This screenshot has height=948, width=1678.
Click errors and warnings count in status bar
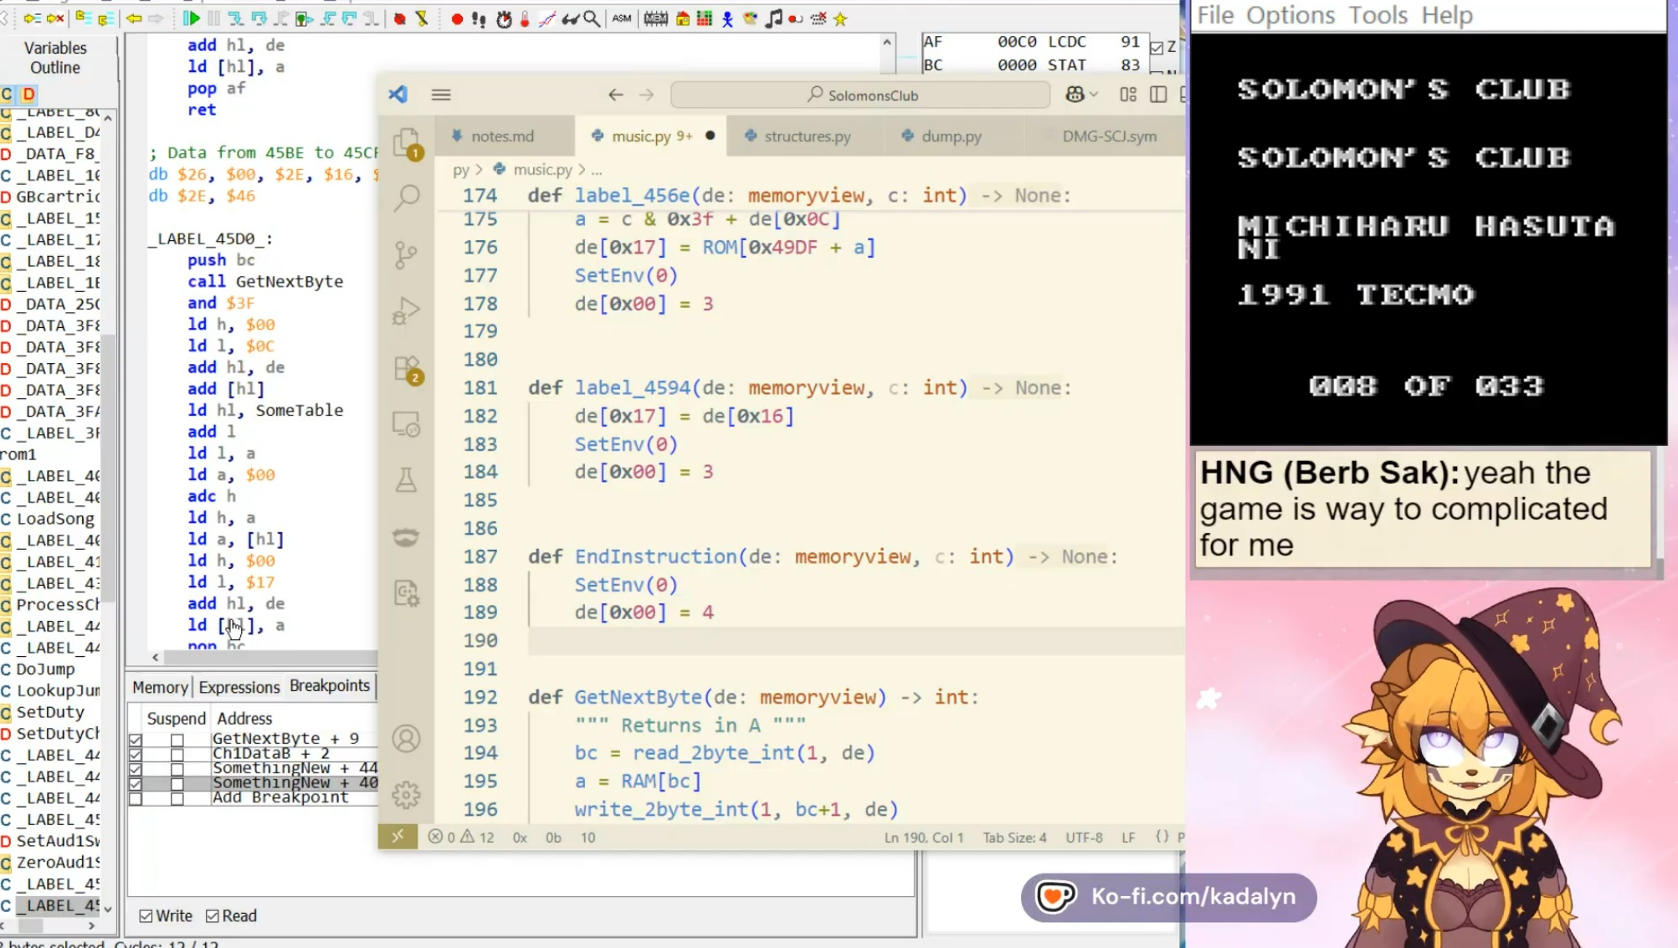click(461, 838)
